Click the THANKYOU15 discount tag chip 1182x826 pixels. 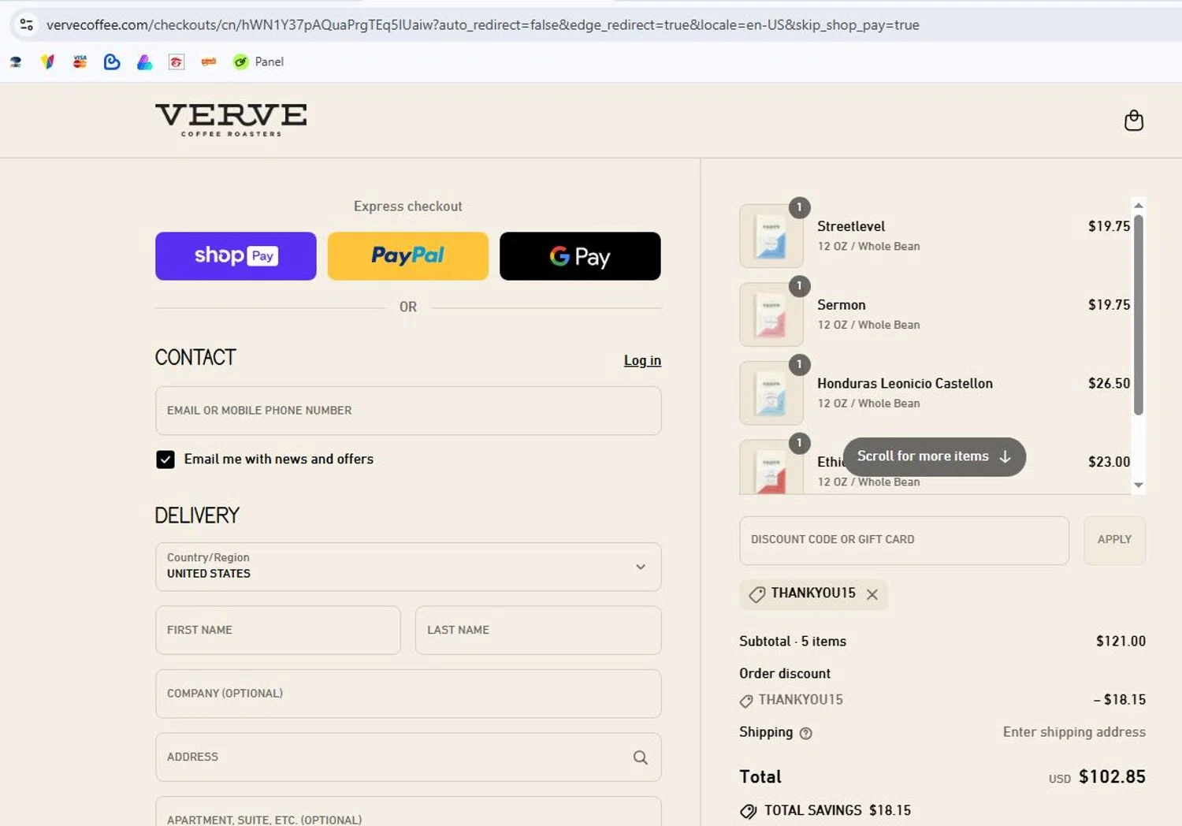tap(813, 594)
